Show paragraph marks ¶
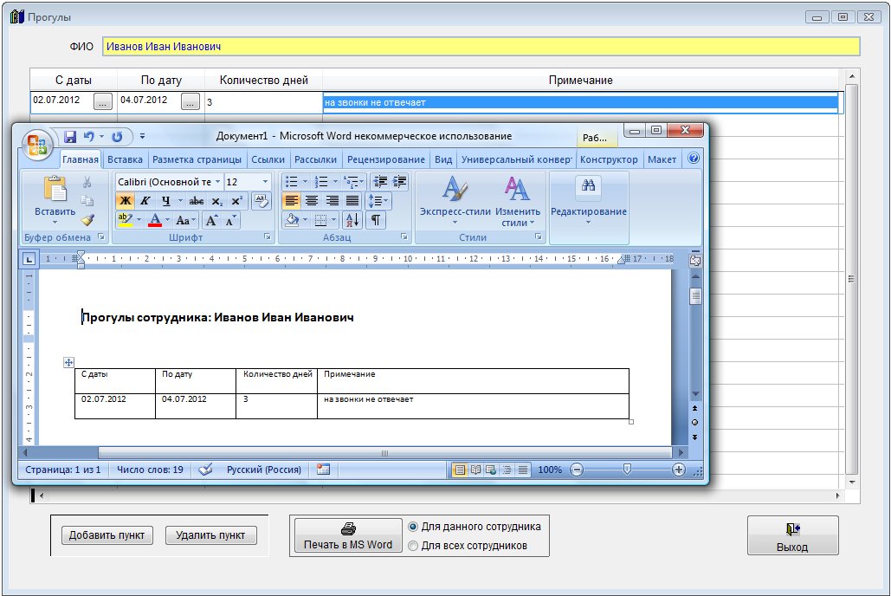The height and width of the screenshot is (596, 891). tap(376, 220)
